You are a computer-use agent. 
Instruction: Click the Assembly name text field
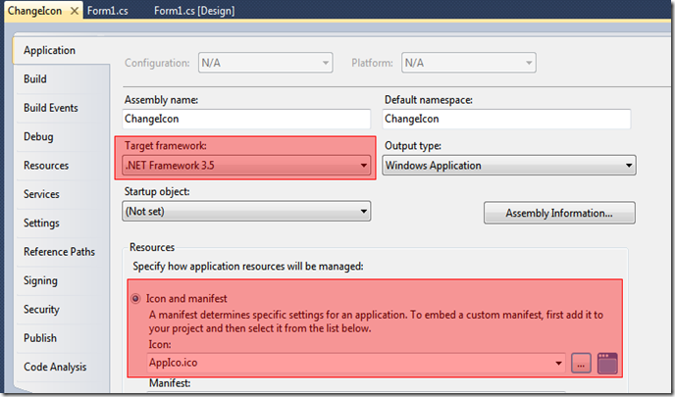(246, 119)
